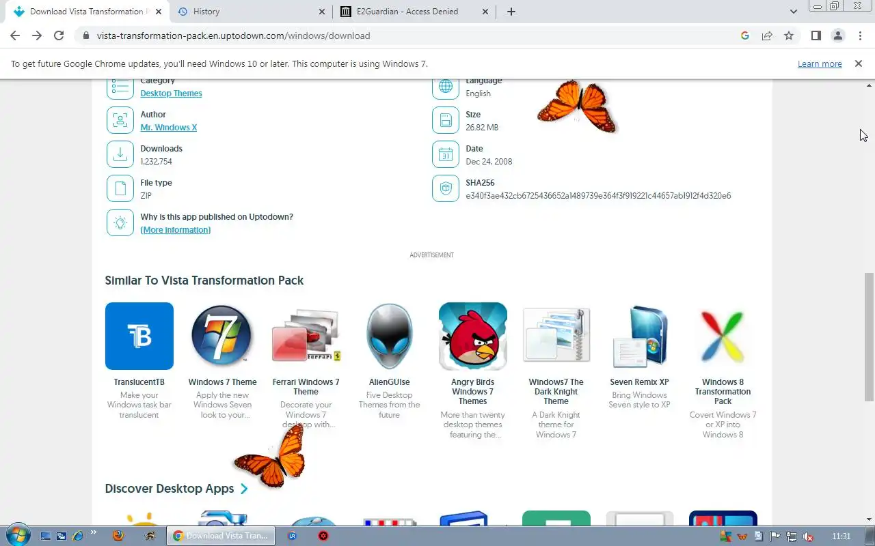This screenshot has width=875, height=546.
Task: Click the page vertical scrollbar thumb
Action: 869,336
